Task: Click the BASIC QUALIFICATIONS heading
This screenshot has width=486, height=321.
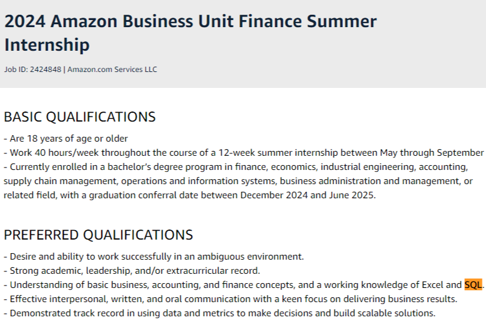Action: pos(80,117)
